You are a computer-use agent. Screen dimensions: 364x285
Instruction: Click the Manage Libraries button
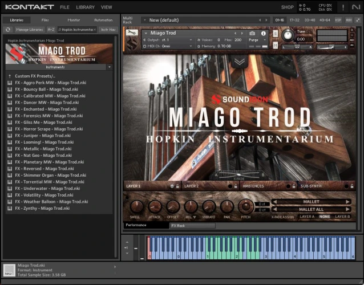pyautogui.click(x=30, y=28)
